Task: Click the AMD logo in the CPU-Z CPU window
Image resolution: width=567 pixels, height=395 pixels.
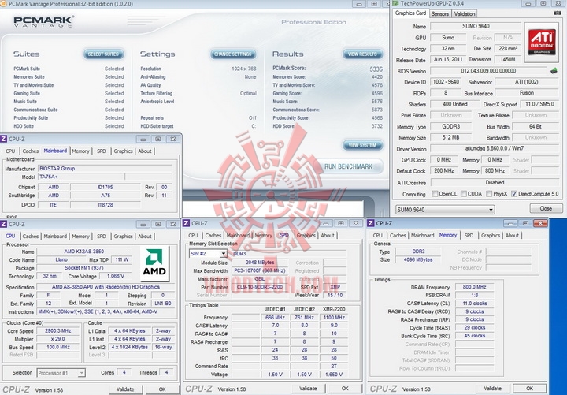Action: [x=155, y=263]
